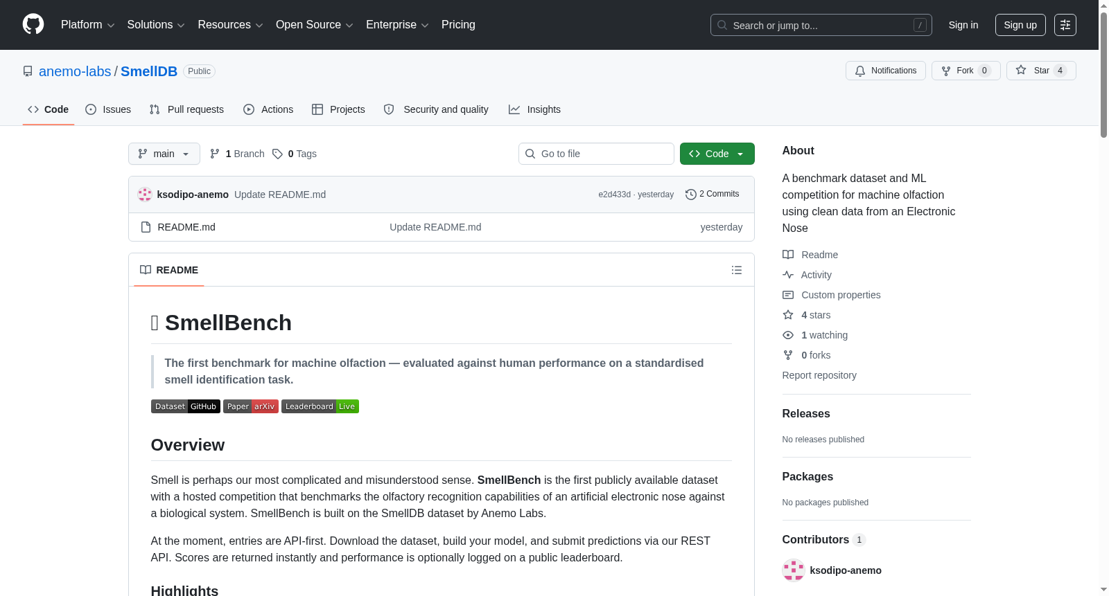Click the star icon beside 4 stars
The image size is (1109, 596).
(788, 315)
